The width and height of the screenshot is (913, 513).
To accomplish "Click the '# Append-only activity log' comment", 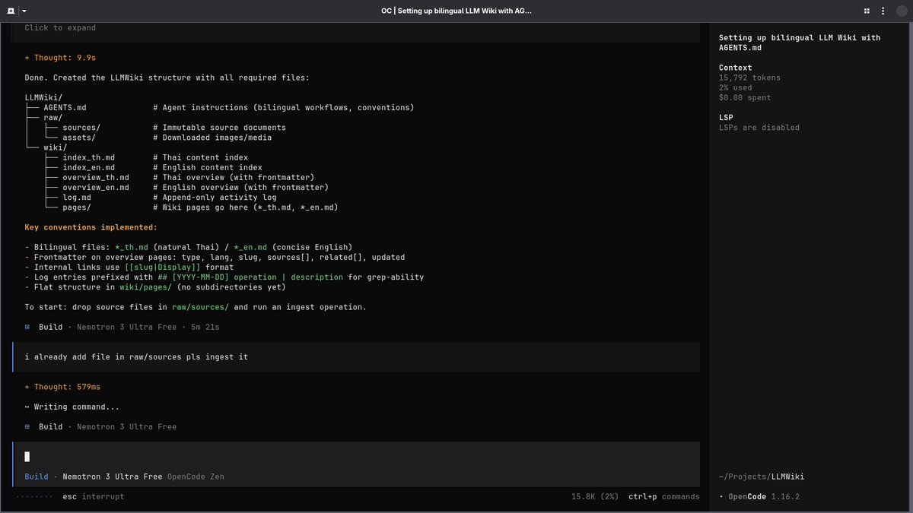I will pos(215,198).
